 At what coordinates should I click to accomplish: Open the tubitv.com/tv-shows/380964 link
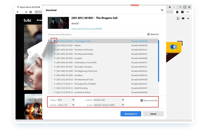(x=87, y=29)
